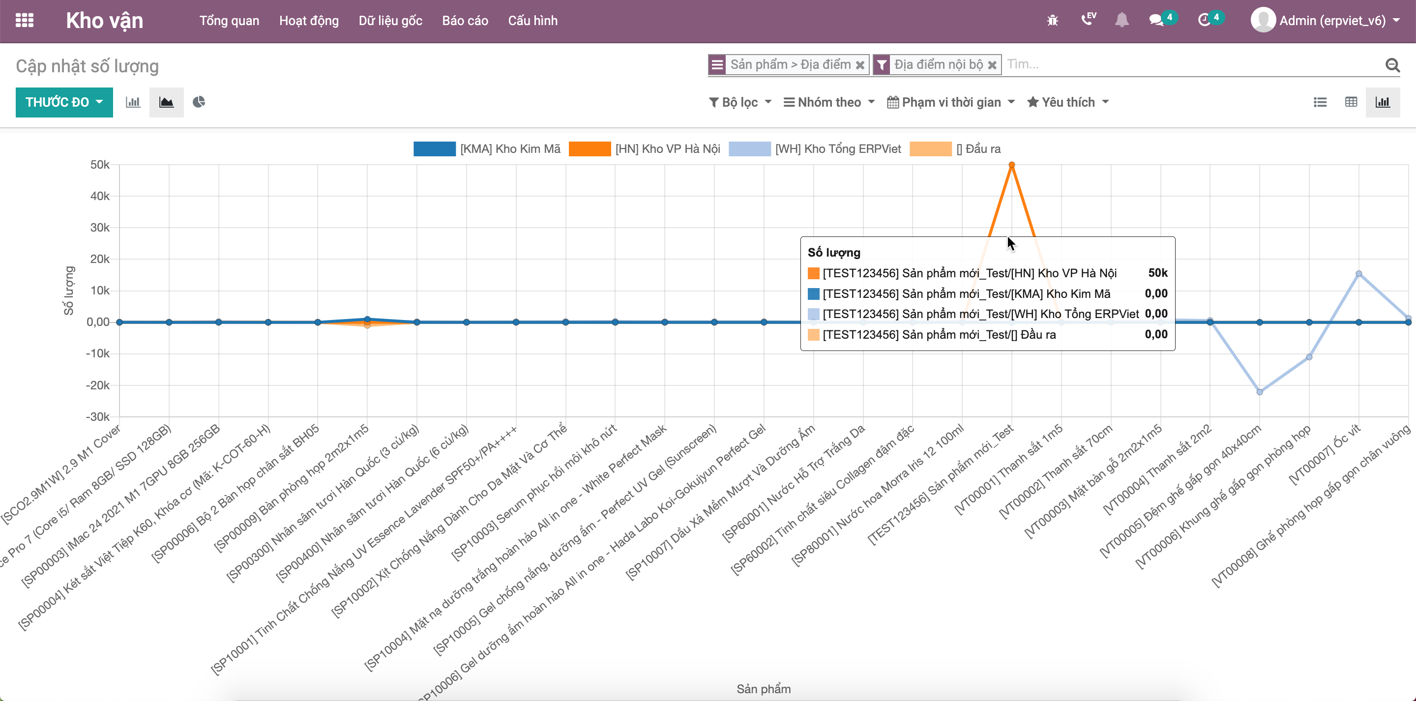Click the light blue data point above the [VT00005] Đệm ghế label
This screenshot has height=701, width=1416.
(1259, 392)
